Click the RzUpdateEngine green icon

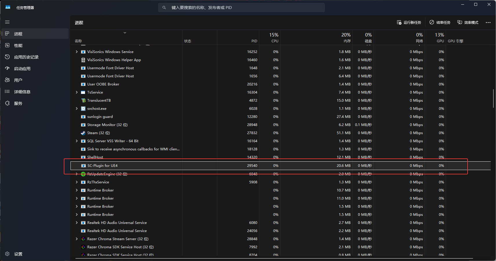click(83, 174)
